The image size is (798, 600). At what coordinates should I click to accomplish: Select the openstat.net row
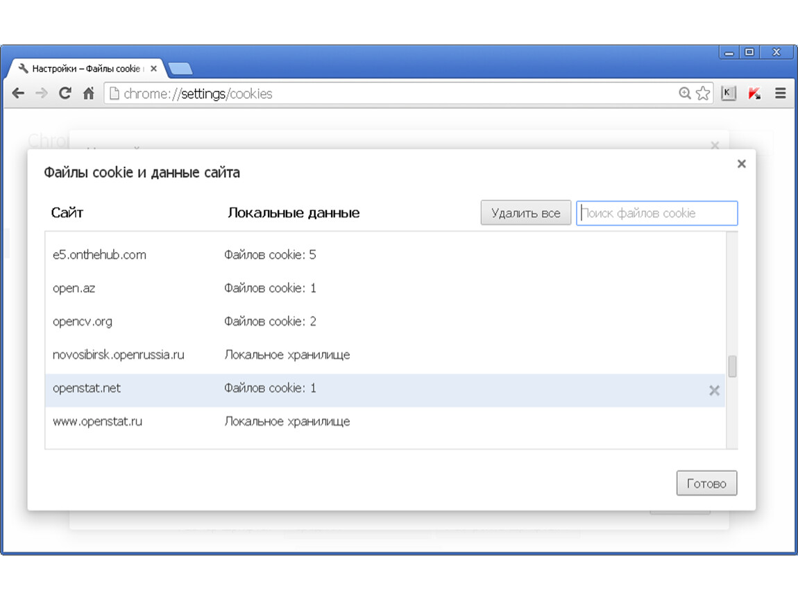point(385,390)
